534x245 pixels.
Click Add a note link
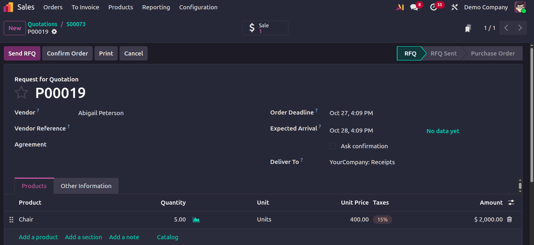pos(124,237)
